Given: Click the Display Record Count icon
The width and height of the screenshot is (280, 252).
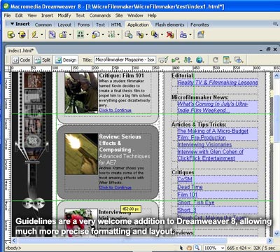Looking at the screenshot, I should pos(111,35).
